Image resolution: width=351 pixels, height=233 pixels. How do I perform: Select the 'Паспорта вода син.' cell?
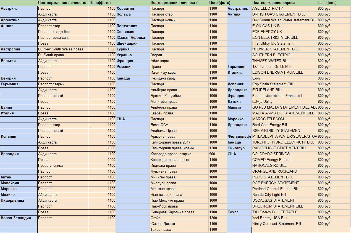pyautogui.click(x=63, y=38)
